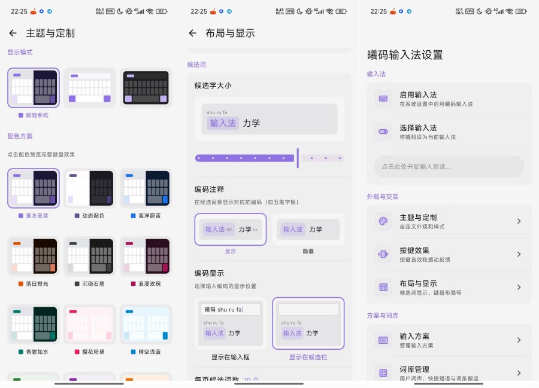
Task: Open 布局与显示 settings entry
Action: pyautogui.click(x=449, y=287)
